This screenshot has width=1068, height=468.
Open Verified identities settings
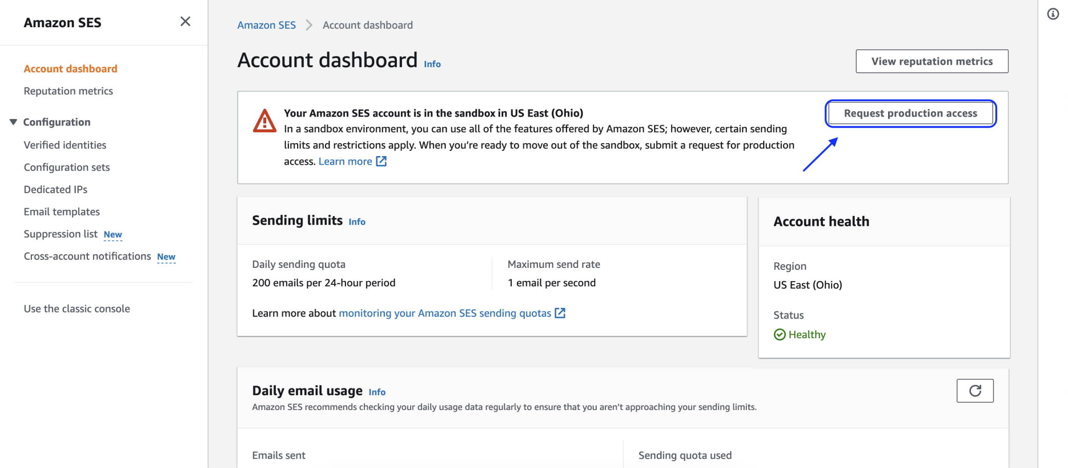point(64,145)
